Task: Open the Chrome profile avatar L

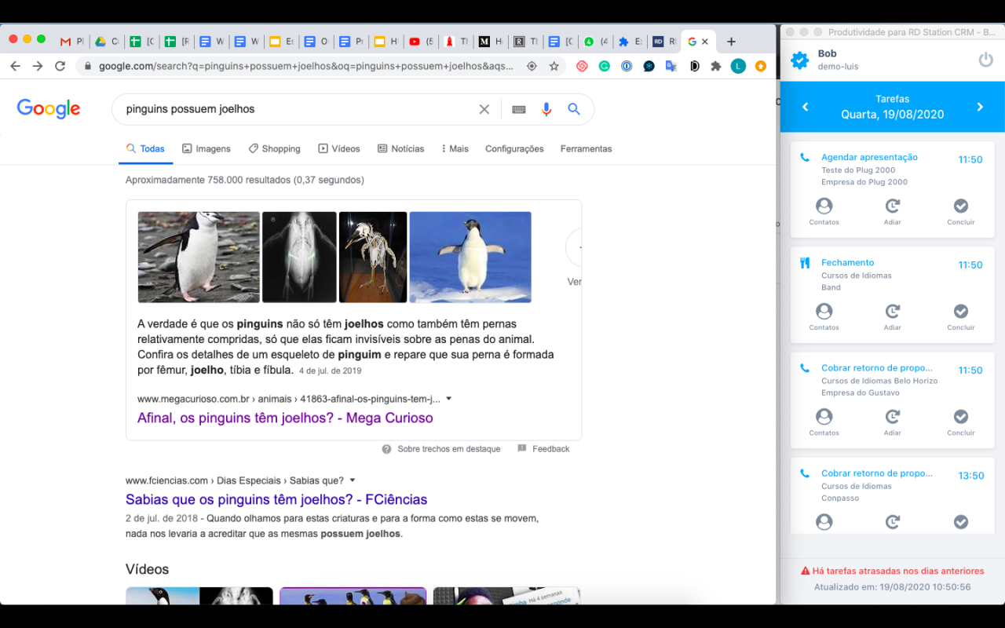Action: tap(738, 66)
